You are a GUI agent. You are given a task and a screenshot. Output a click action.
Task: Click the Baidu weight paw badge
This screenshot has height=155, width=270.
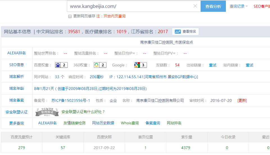[x=61, y=65]
